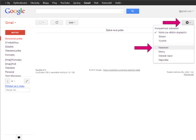Screen dimensions: 196x140
Task: Open Play in the top bar
Action: tap(55, 3)
